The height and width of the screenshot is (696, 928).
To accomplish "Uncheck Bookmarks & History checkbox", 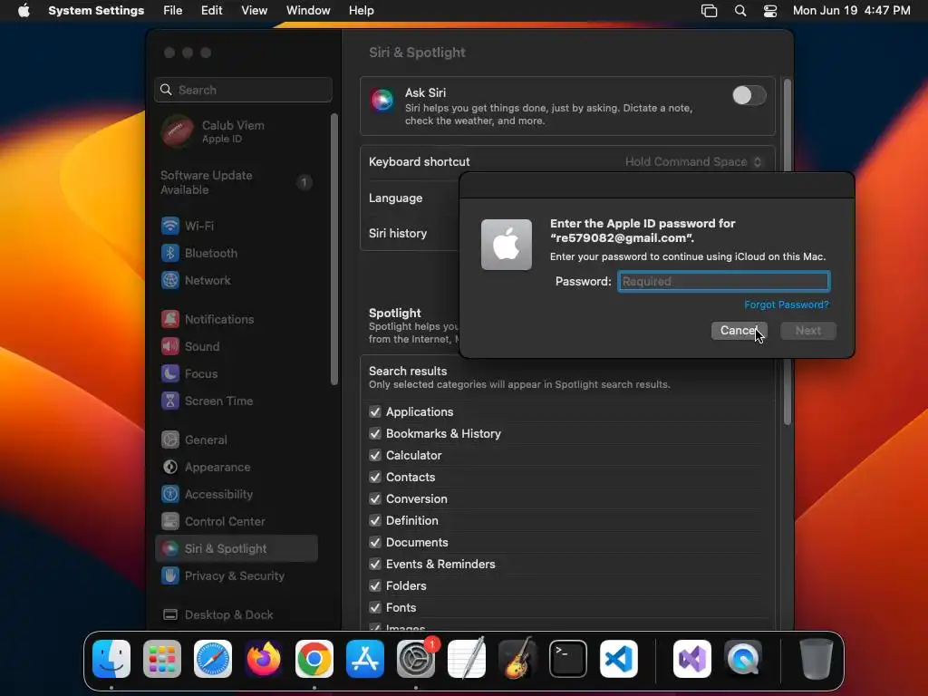I will [x=374, y=434].
